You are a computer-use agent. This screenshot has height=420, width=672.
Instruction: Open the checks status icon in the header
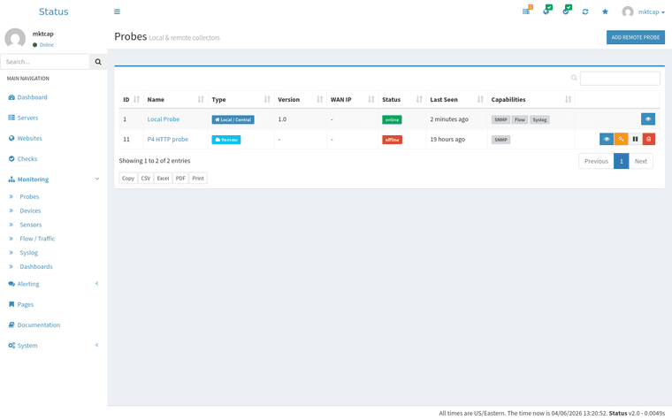point(567,11)
